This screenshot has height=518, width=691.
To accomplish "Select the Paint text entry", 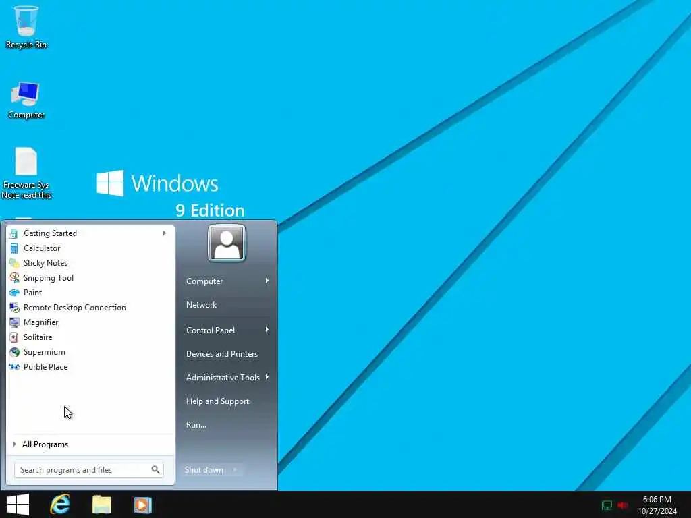I will [32, 293].
